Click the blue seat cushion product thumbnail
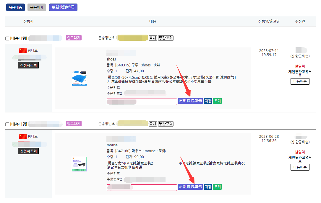The height and width of the screenshot is (203, 321). [79, 78]
